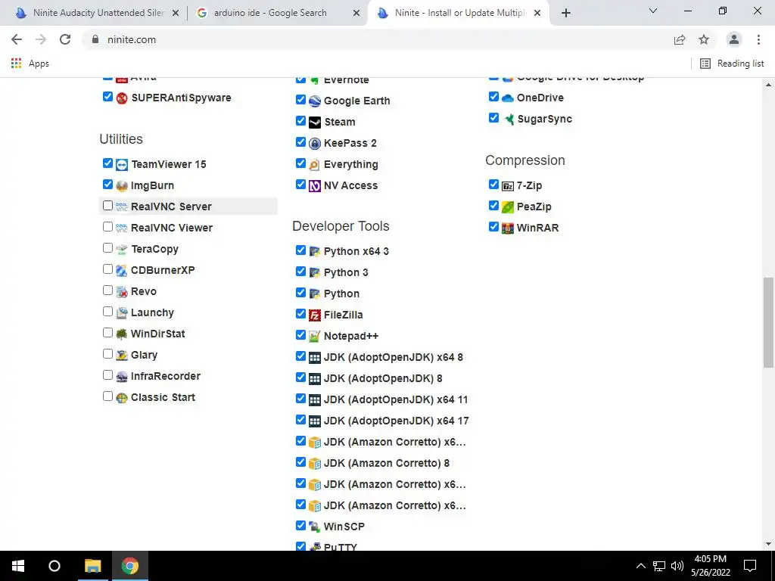Image resolution: width=775 pixels, height=581 pixels.
Task: Close the arduino ide Google Search tab
Action: point(356,14)
